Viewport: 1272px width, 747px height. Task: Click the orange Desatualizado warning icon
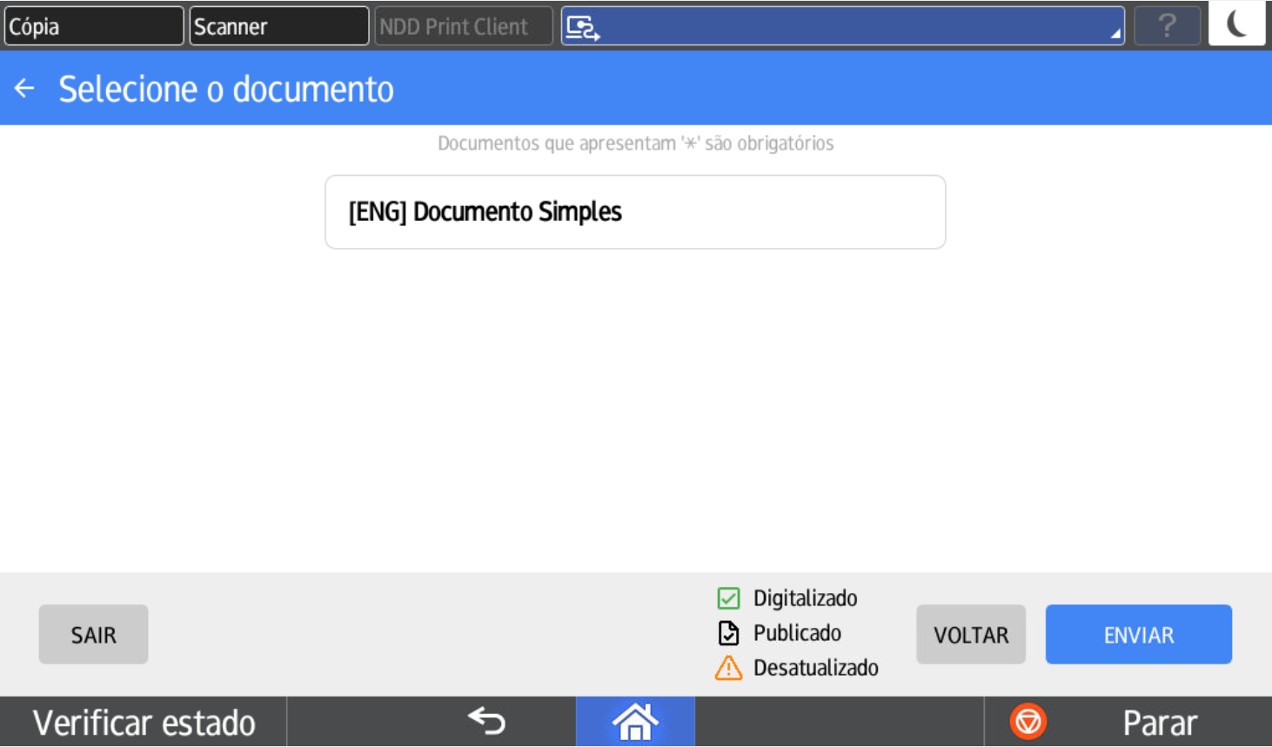click(728, 668)
